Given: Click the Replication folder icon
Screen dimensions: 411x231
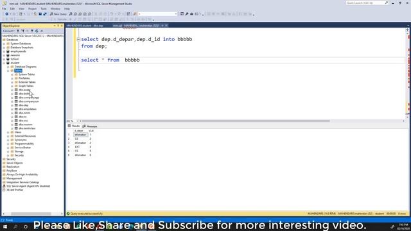Looking at the screenshot, I should point(4,167).
